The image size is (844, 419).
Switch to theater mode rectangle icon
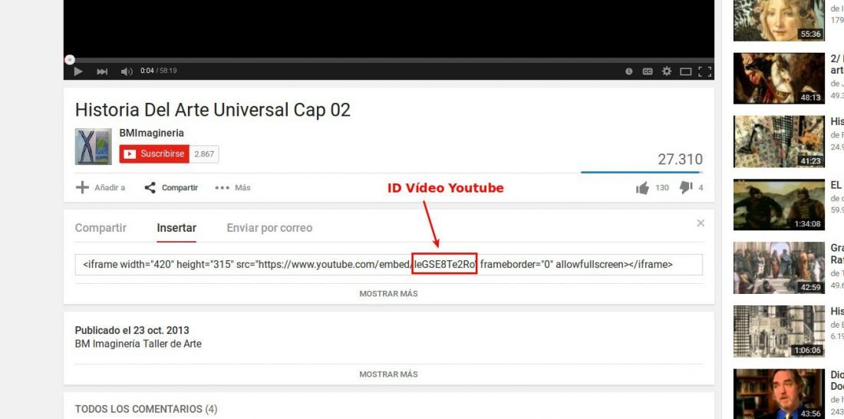[685, 71]
